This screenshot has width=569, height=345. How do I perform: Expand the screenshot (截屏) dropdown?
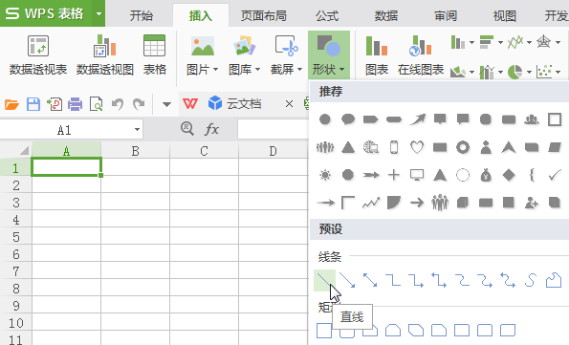[x=299, y=70]
